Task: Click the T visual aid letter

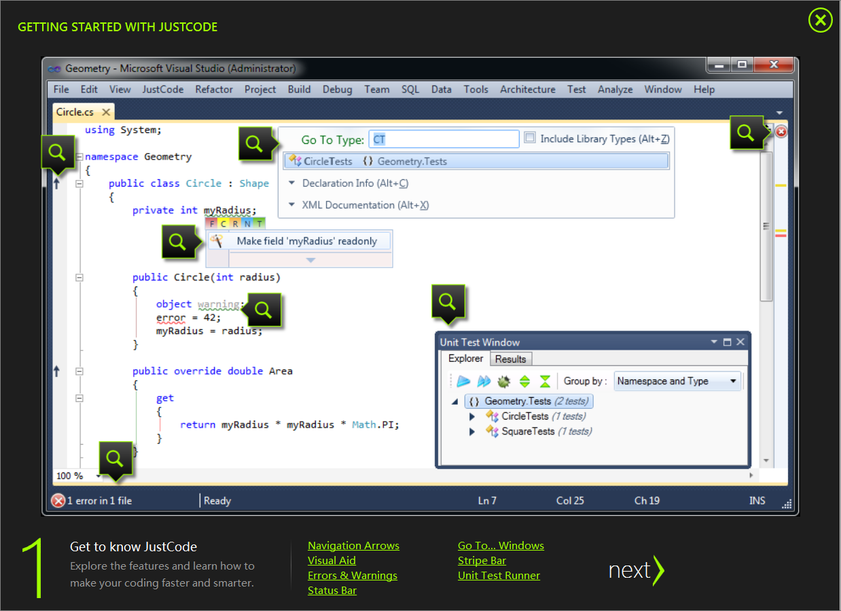Action: (x=259, y=224)
